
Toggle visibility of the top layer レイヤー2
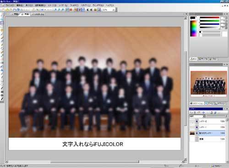(x=197, y=121)
